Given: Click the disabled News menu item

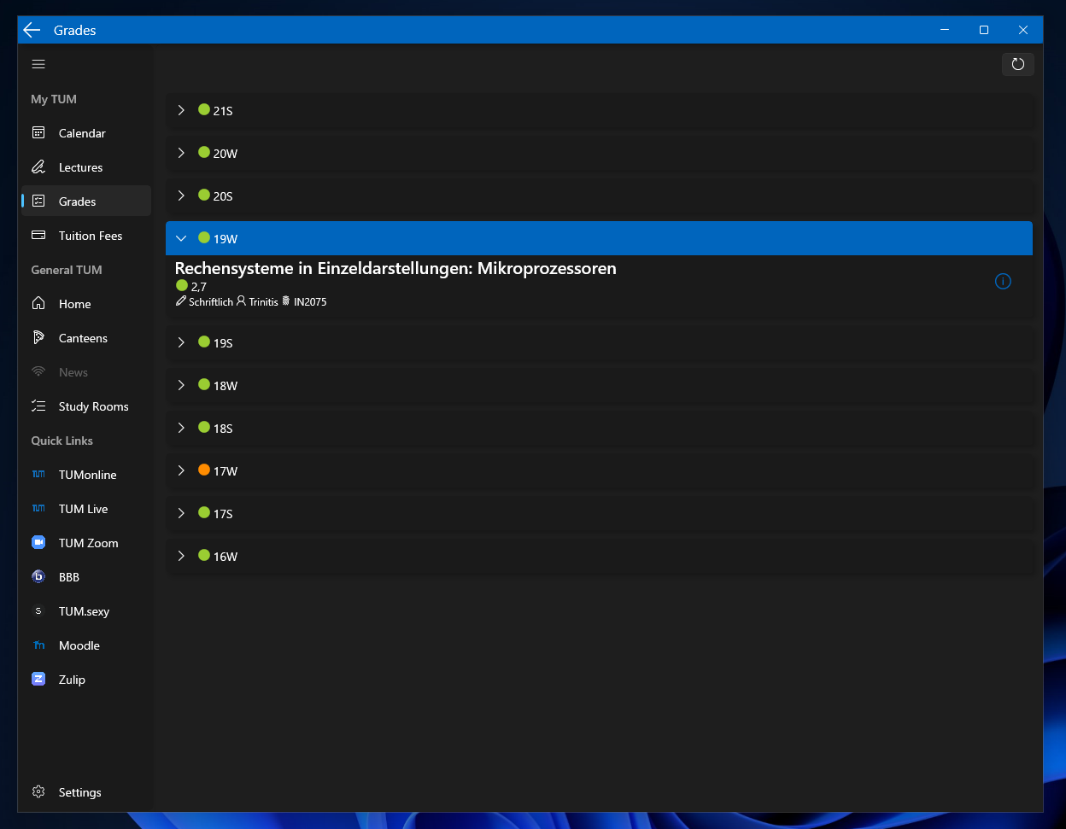Looking at the screenshot, I should click(x=86, y=372).
